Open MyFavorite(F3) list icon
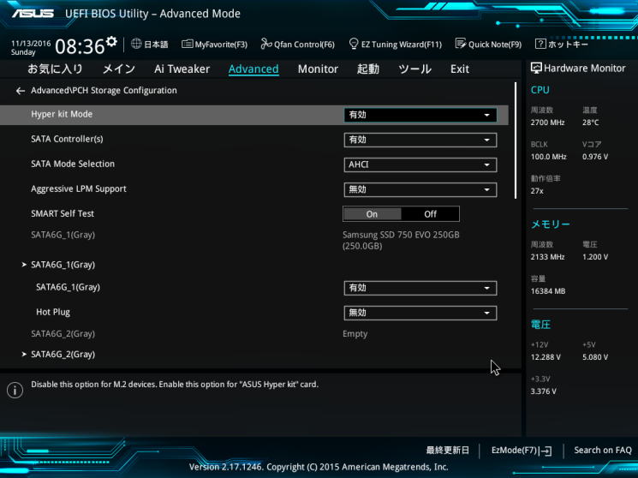This screenshot has height=478, width=638. 188,44
